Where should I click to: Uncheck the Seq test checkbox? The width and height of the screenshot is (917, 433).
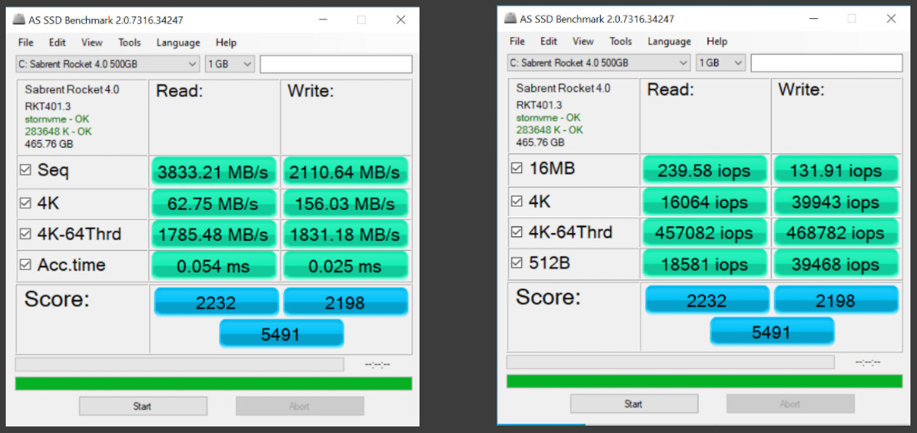tap(27, 171)
